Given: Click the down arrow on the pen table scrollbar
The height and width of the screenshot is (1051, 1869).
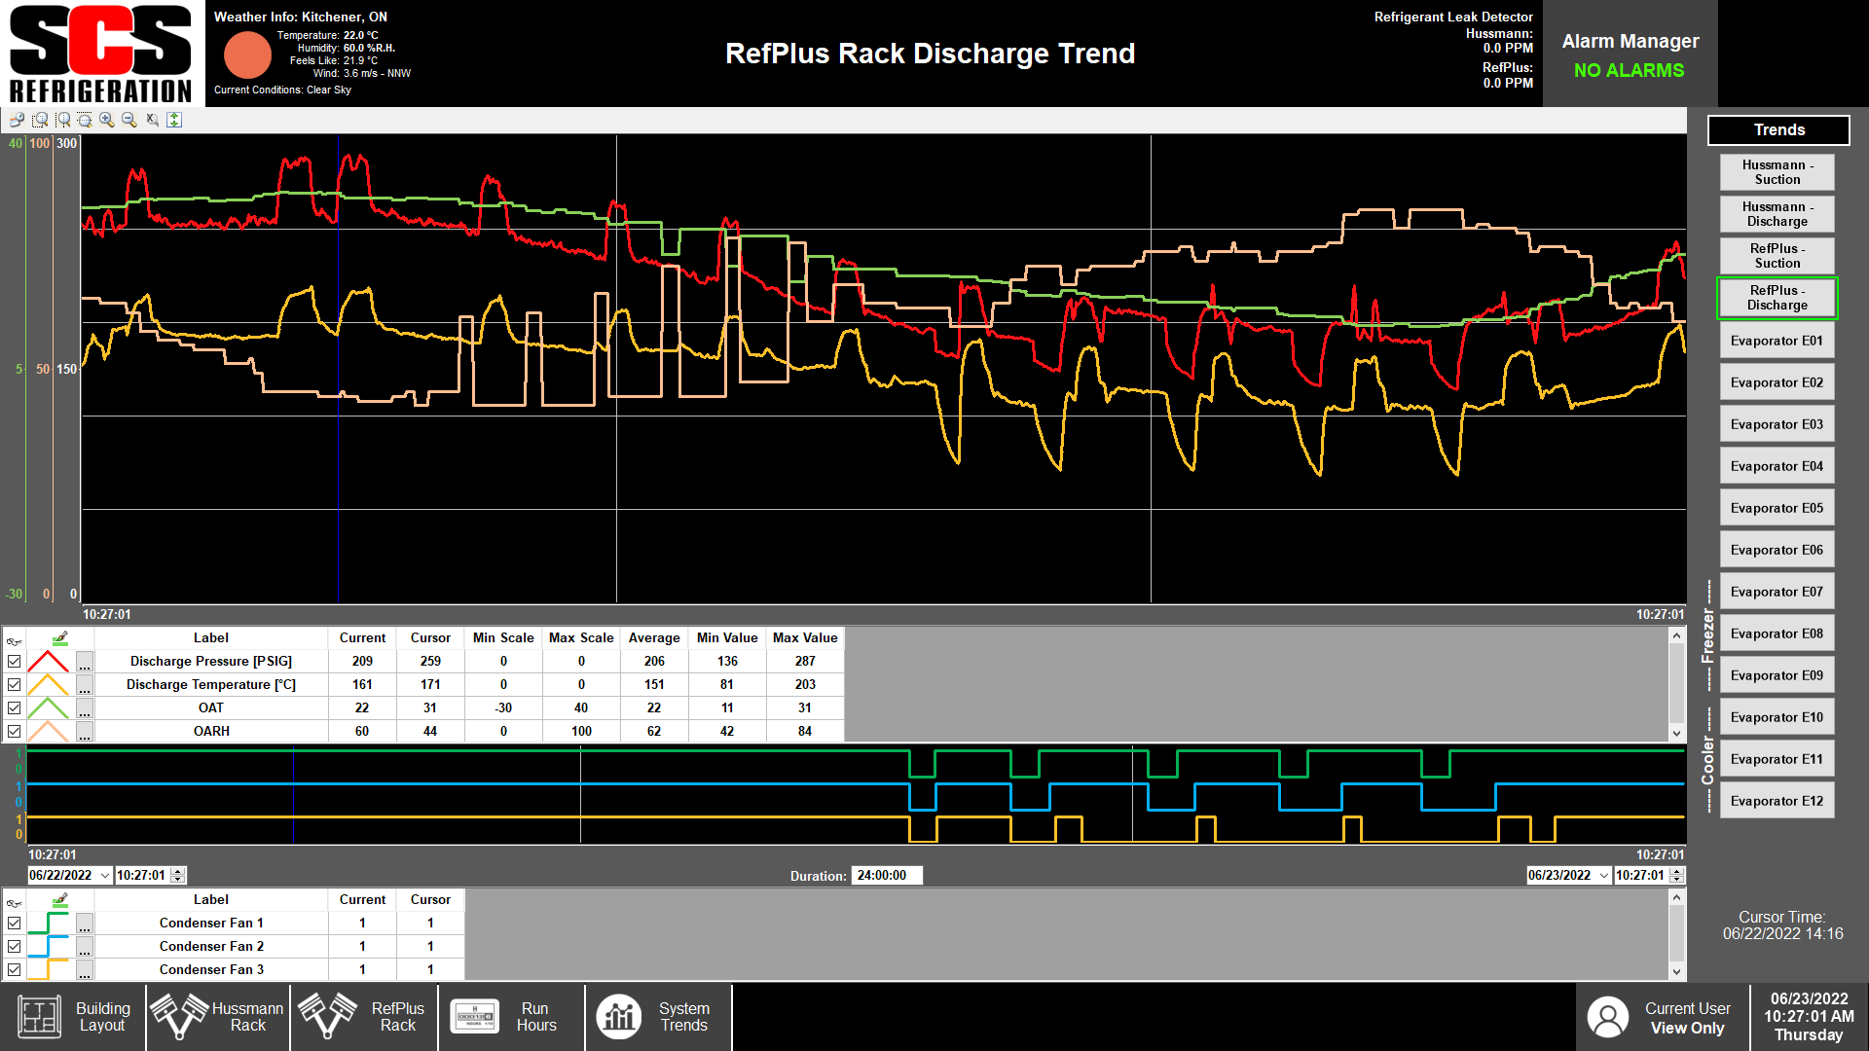Looking at the screenshot, I should point(1676,734).
